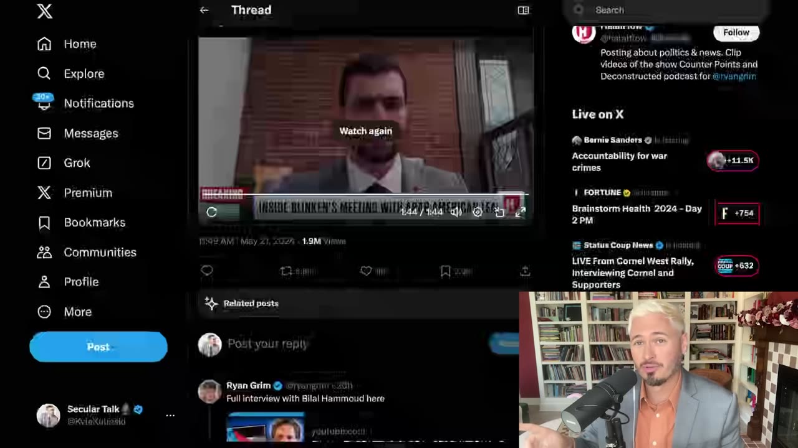Open Messages menu label
Image resolution: width=798 pixels, height=448 pixels.
(x=90, y=133)
